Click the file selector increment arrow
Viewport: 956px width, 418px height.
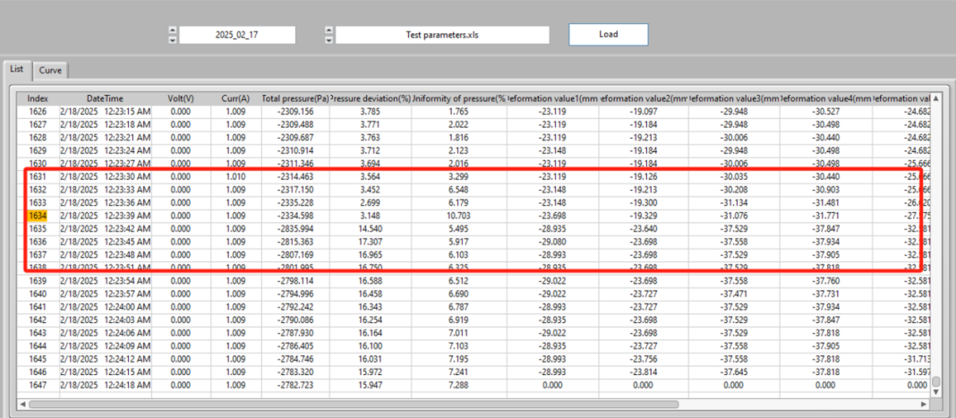(x=329, y=30)
